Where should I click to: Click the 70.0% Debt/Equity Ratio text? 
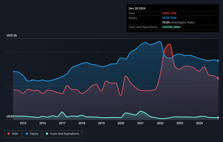pos(178,22)
